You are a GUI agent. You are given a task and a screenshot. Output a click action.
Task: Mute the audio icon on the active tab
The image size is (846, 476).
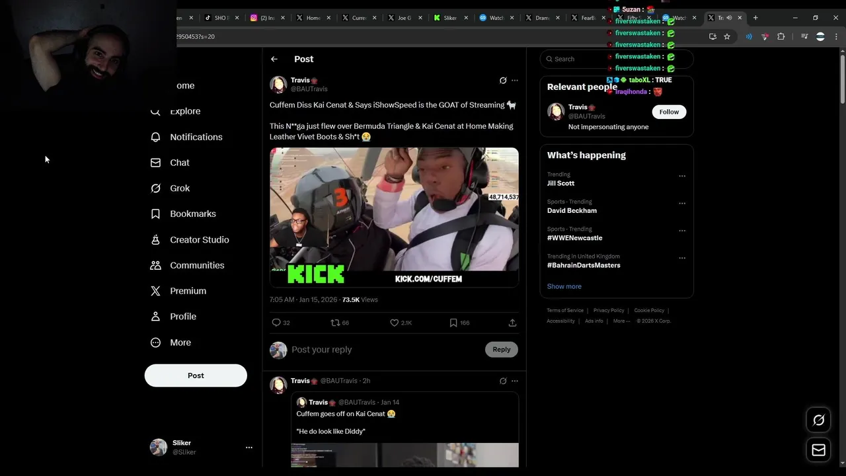pyautogui.click(x=730, y=18)
